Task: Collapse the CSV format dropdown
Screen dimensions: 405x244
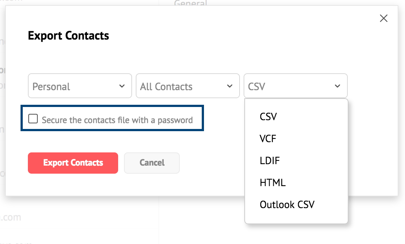Action: [295, 86]
